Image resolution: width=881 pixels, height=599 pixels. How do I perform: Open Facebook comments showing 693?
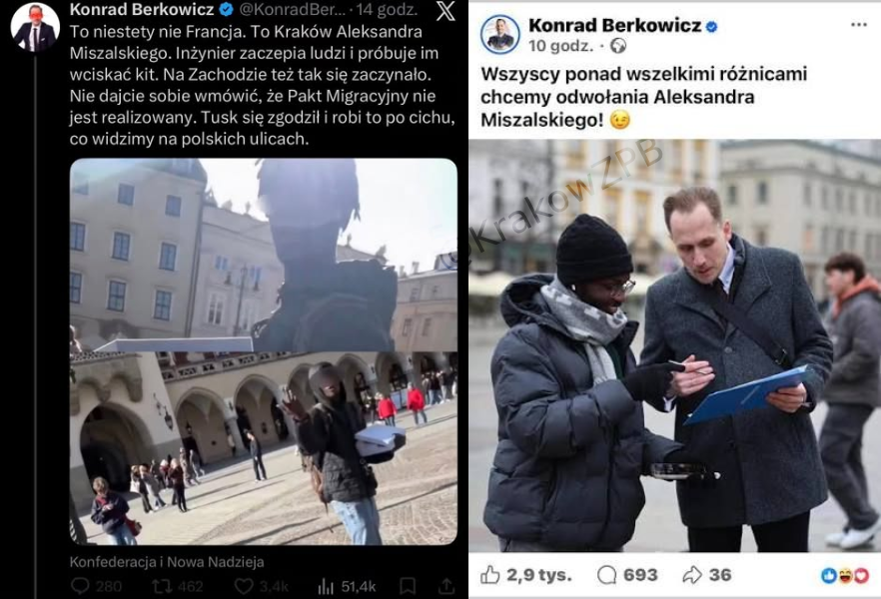607,575
